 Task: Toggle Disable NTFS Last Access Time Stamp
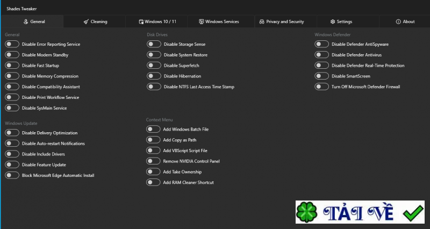tap(154, 87)
